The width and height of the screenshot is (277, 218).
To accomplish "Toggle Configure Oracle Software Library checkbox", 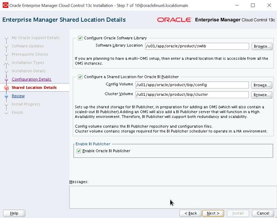I will [x=80, y=38].
